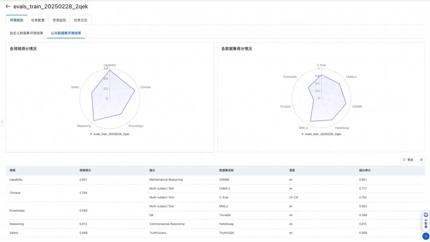Click the TruthfulQA label on the radar chart
This screenshot has width=430, height=242.
tap(290, 77)
